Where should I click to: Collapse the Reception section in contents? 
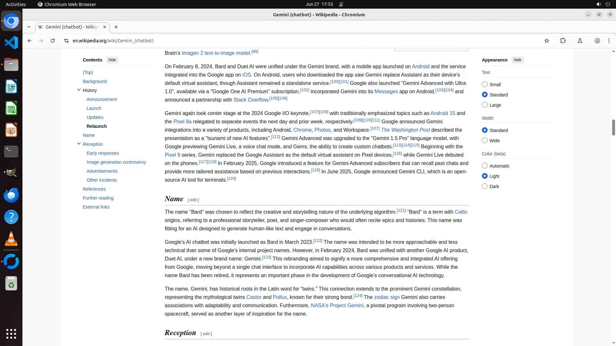(x=79, y=144)
